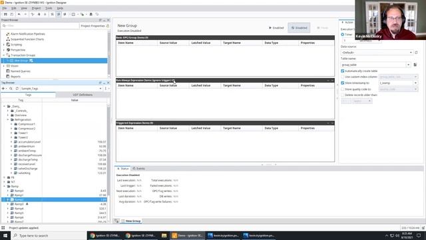Select the Timer radio button
The width and height of the screenshot is (426, 240).
coord(342,35)
